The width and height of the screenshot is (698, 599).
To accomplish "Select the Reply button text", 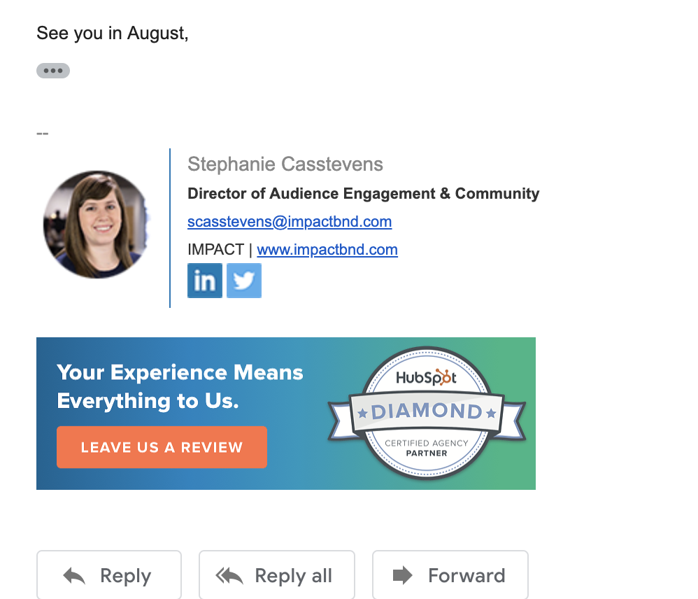I will tap(125, 576).
